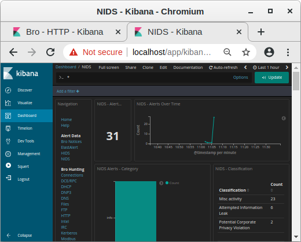
Task: Open Bro Notices dashboard link
Action: 71,142
